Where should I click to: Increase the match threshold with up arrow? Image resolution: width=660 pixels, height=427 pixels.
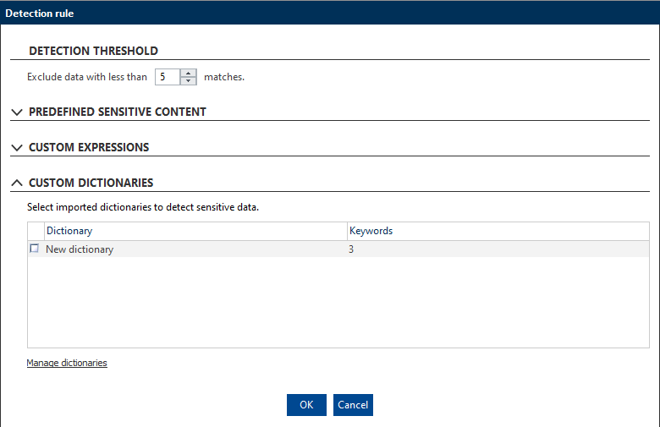[x=188, y=74]
